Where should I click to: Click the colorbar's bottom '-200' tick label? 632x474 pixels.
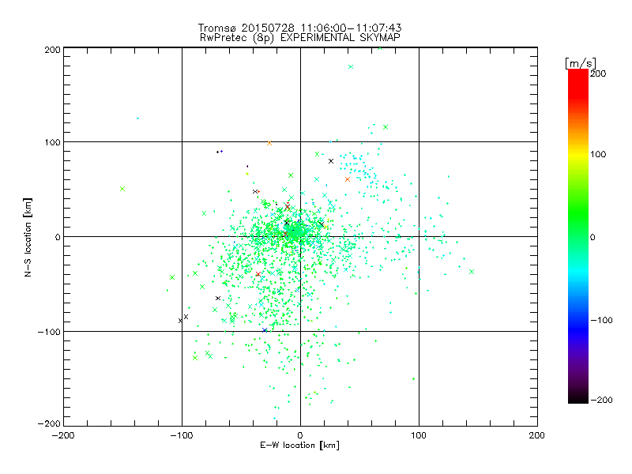[x=601, y=401]
